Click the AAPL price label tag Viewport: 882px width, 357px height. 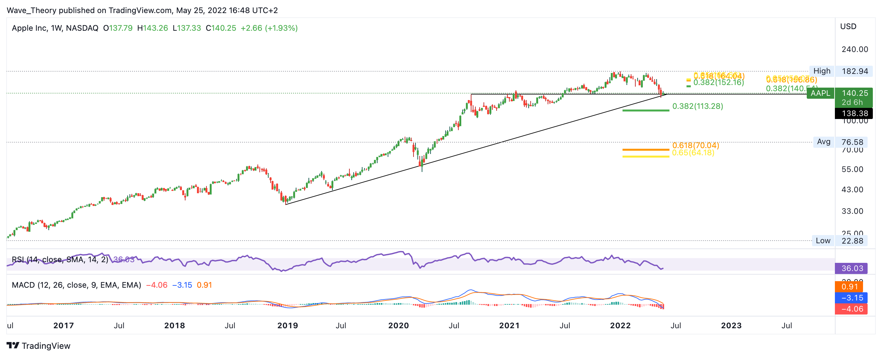(820, 93)
